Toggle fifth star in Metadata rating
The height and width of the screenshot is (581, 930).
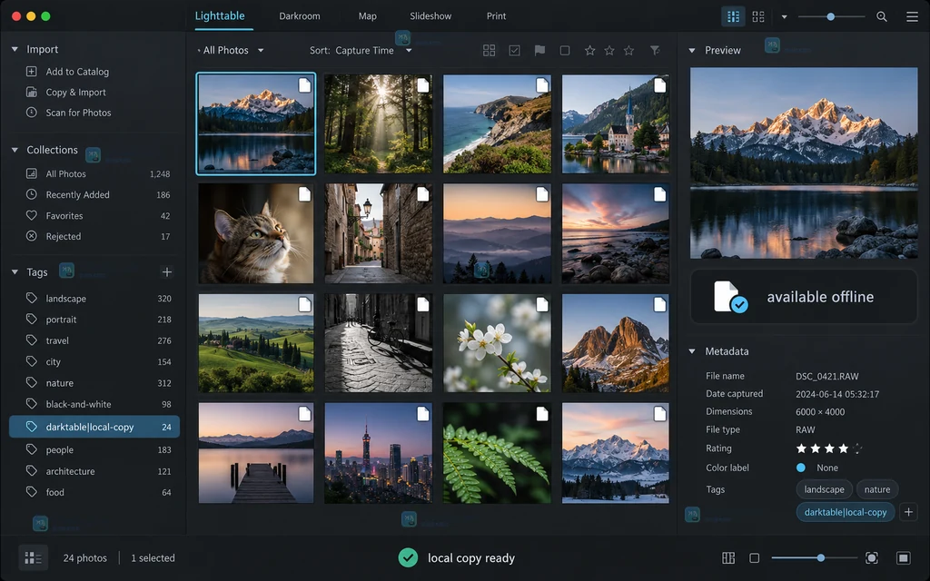point(857,448)
